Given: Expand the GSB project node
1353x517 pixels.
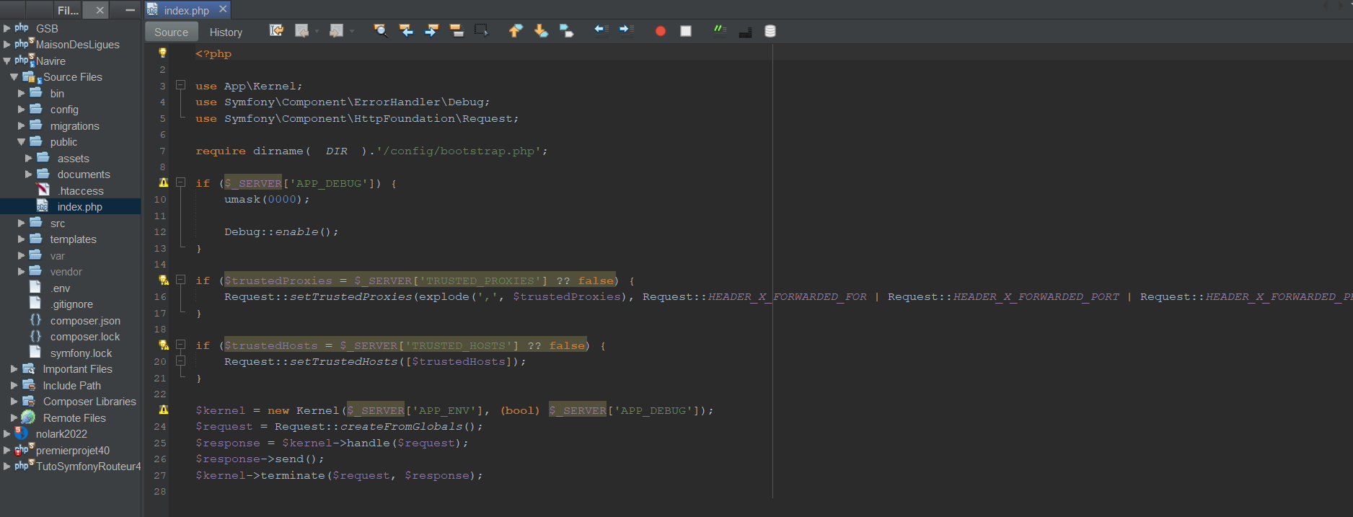Looking at the screenshot, I should tap(6, 28).
